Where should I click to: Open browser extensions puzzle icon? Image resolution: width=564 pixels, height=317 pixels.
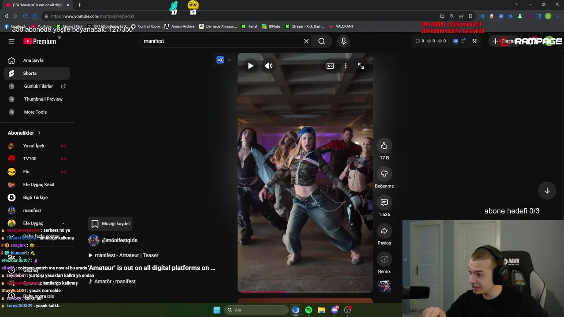[x=510, y=16]
